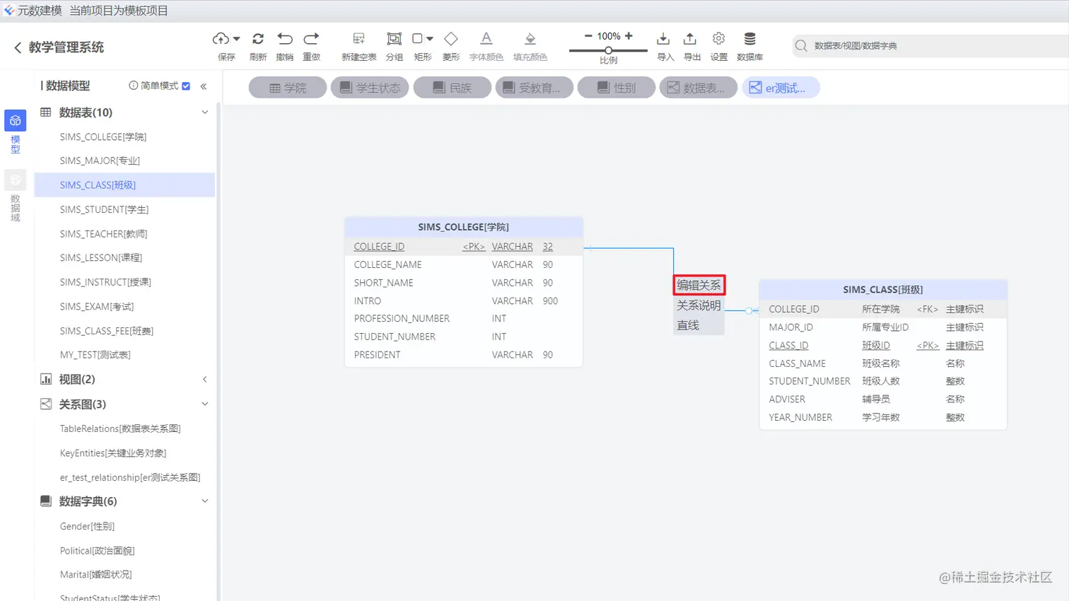1069x601 pixels.
Task: Select MY_TEST[测试表] in table list
Action: (x=95, y=355)
